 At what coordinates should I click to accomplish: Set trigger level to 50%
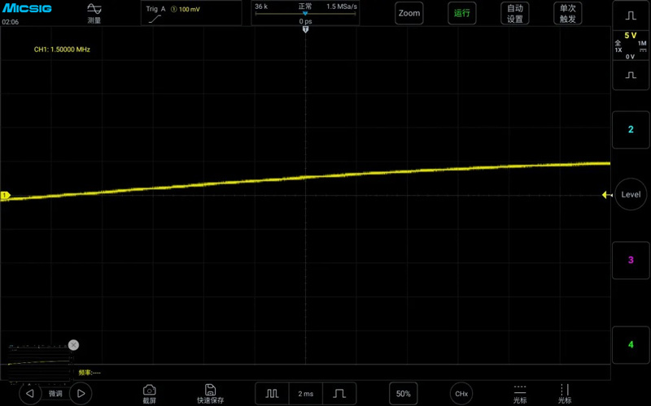tap(403, 394)
